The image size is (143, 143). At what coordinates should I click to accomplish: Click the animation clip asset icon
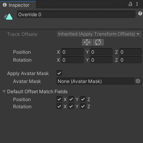pyautogui.click(x=9, y=17)
